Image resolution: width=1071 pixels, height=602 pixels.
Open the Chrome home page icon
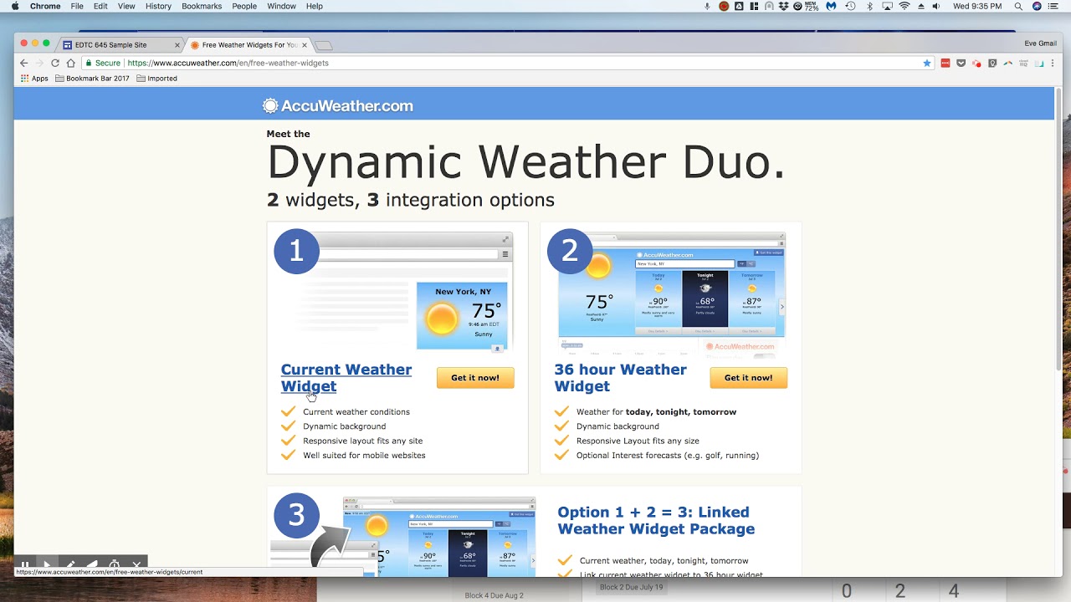pos(71,63)
